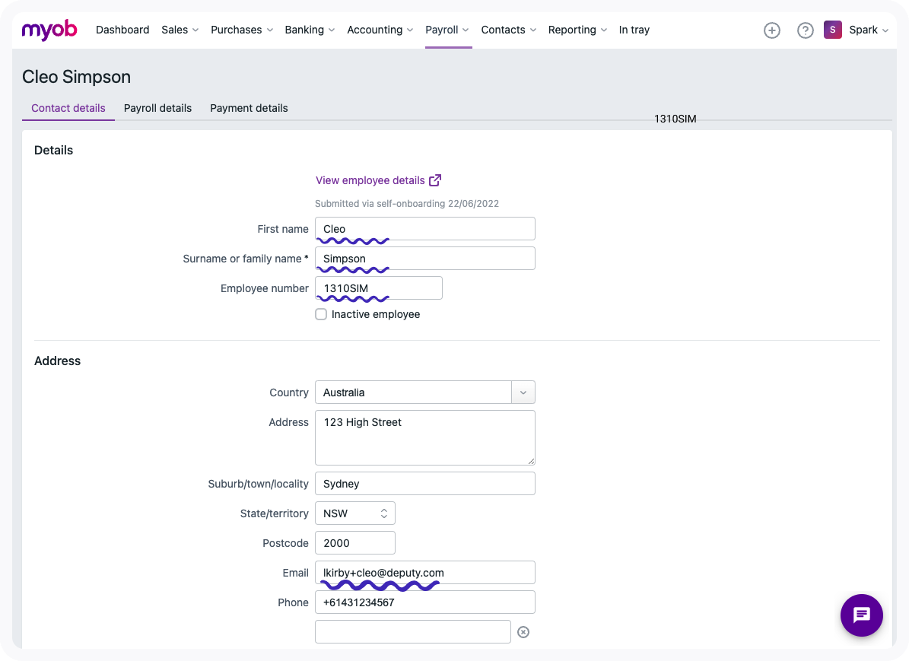Open the Spark user avatar
909x661 pixels.
click(832, 29)
